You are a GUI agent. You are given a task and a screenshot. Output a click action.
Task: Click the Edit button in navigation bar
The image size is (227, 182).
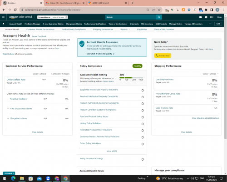218,24
